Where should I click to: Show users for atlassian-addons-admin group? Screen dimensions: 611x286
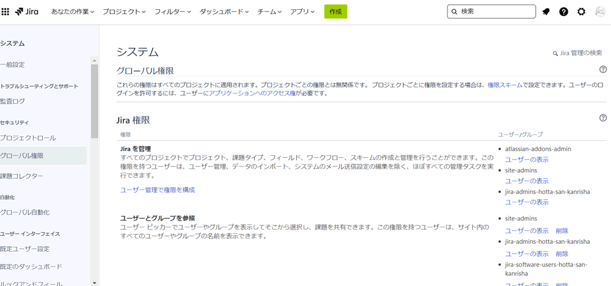[527, 159]
